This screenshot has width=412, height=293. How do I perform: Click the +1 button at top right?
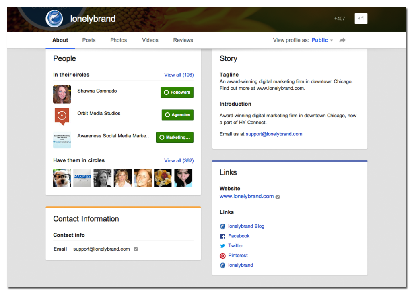pyautogui.click(x=360, y=18)
